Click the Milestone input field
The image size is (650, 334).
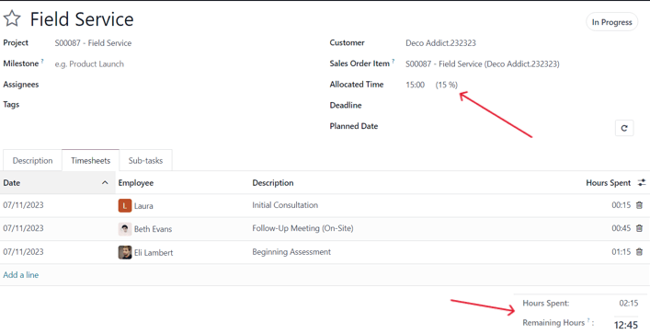(x=165, y=63)
